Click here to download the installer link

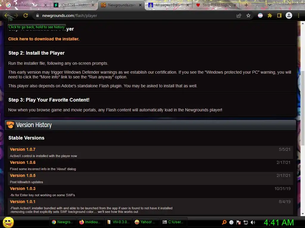point(44,39)
